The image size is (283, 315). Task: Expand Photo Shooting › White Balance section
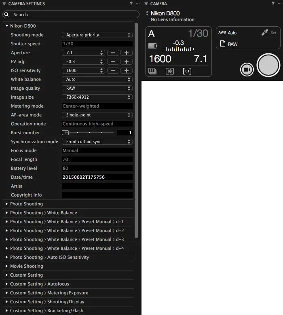pyautogui.click(x=6, y=213)
